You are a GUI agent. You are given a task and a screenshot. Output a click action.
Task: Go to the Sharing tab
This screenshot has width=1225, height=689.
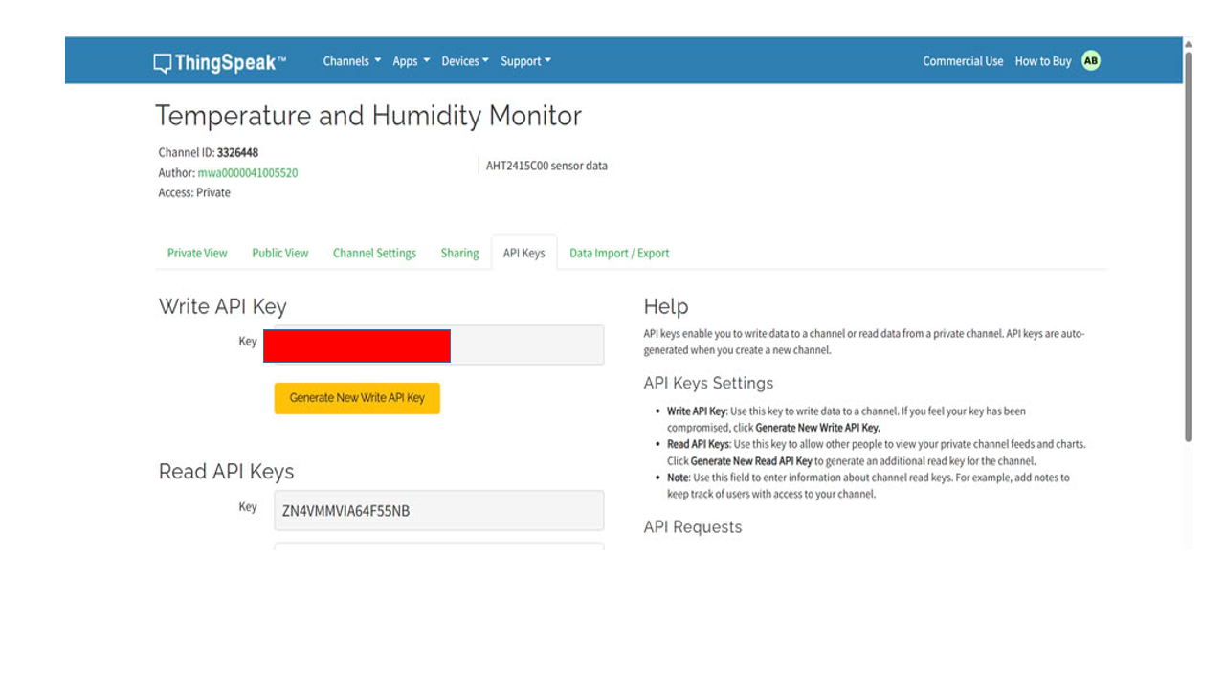coord(459,254)
